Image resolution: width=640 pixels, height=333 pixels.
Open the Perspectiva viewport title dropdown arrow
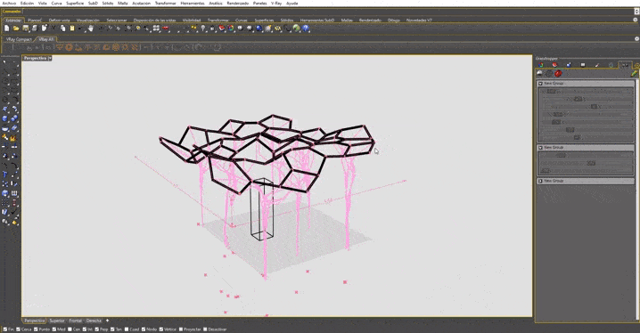tap(50, 58)
